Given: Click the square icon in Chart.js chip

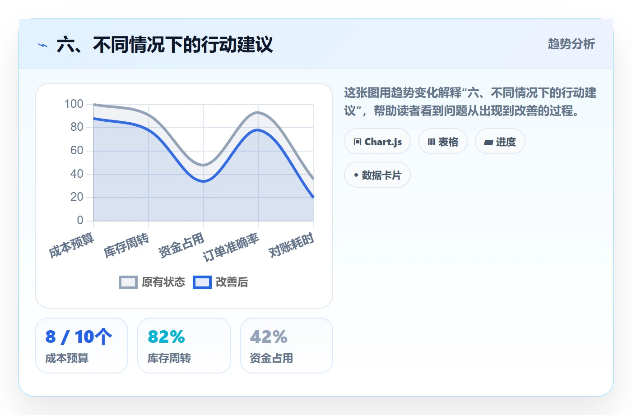Looking at the screenshot, I should tap(358, 142).
